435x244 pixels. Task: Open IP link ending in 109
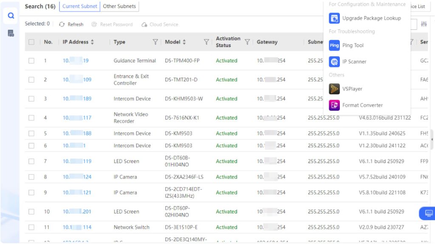[77, 80]
